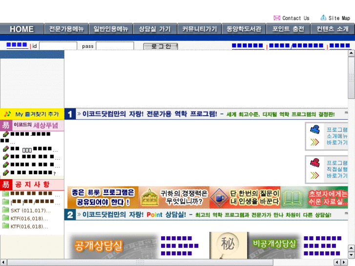Screen dimensions: 355x266
Task: Click the Contact Us link
Action: point(296,18)
